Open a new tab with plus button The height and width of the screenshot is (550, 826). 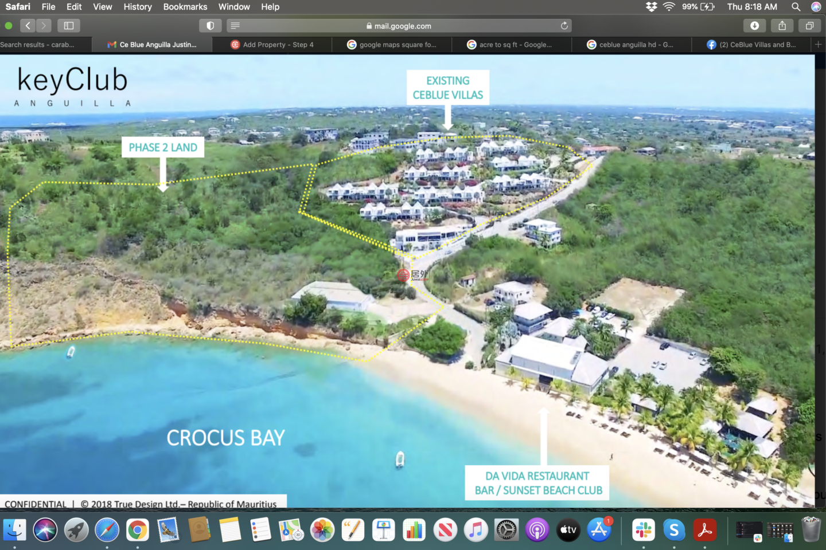click(x=818, y=45)
